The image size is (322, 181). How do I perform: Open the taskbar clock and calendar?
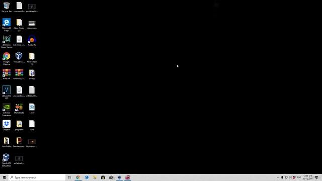[307, 177]
